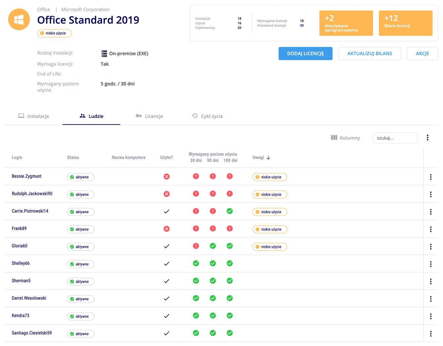
Task: Click 30 dni warning icon for Gloria60
Action: pos(196,246)
